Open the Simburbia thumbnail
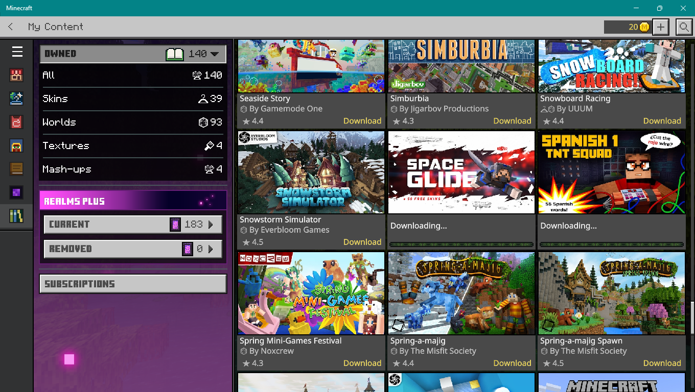 461,66
